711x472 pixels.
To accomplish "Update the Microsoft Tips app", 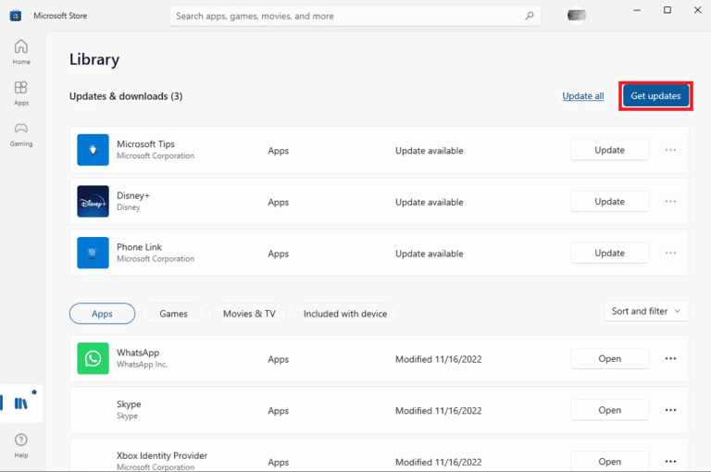I will pos(609,150).
